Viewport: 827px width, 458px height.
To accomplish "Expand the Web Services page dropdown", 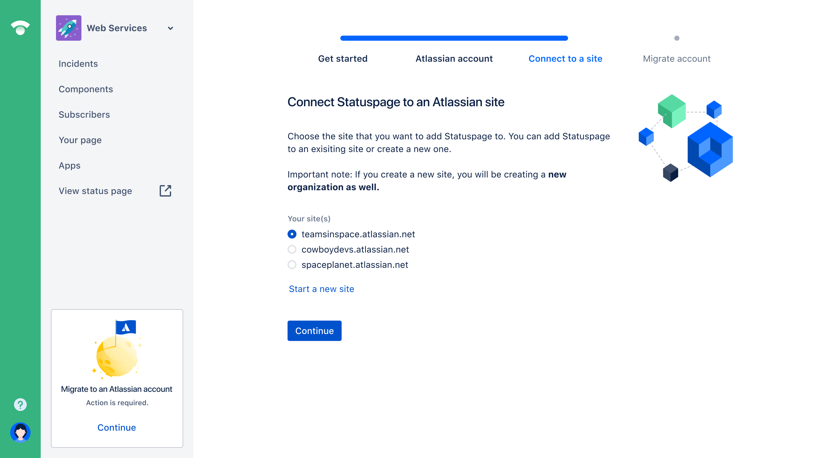I will click(x=170, y=28).
